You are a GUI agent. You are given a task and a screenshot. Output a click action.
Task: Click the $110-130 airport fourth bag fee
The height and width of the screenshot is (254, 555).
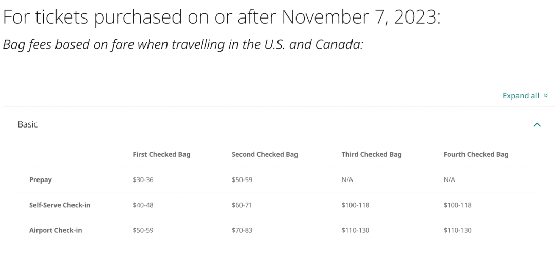click(457, 230)
